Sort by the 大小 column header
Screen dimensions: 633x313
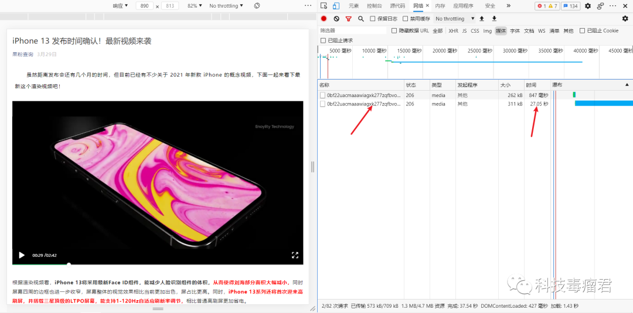[x=511, y=85]
